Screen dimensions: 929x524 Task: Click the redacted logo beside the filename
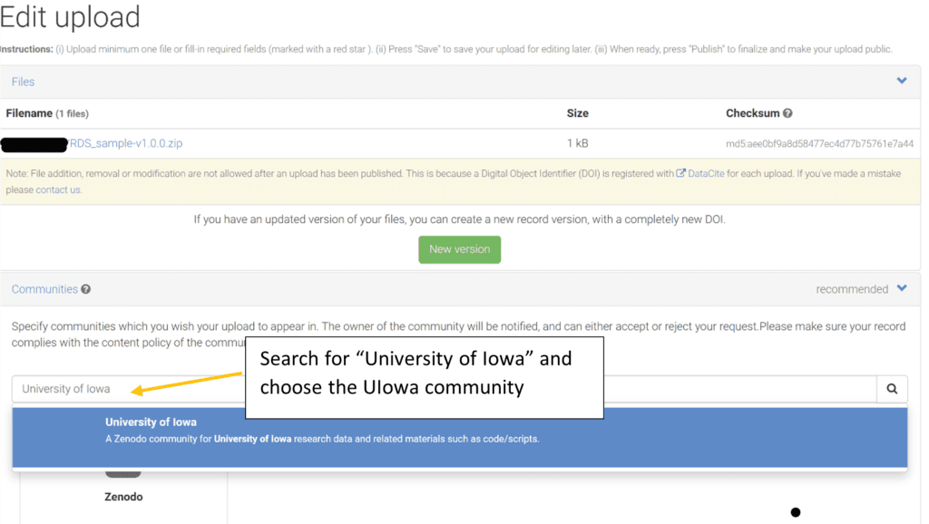pos(32,144)
